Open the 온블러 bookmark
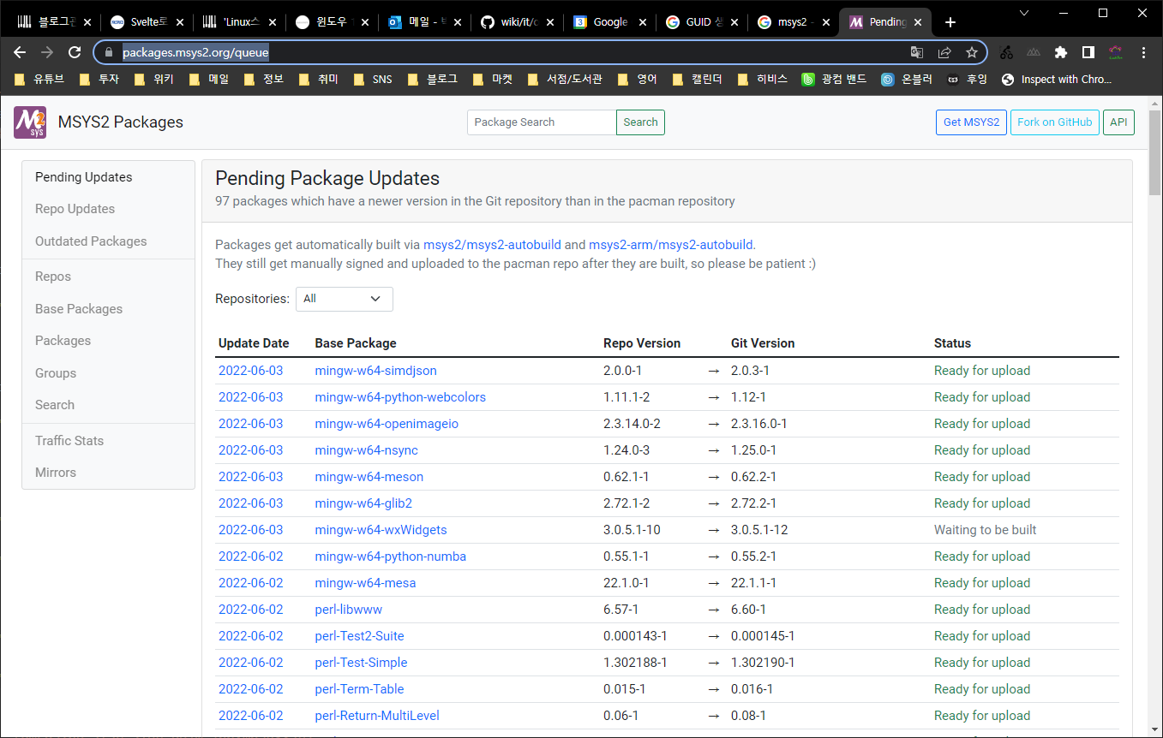This screenshot has width=1163, height=738. click(x=907, y=79)
